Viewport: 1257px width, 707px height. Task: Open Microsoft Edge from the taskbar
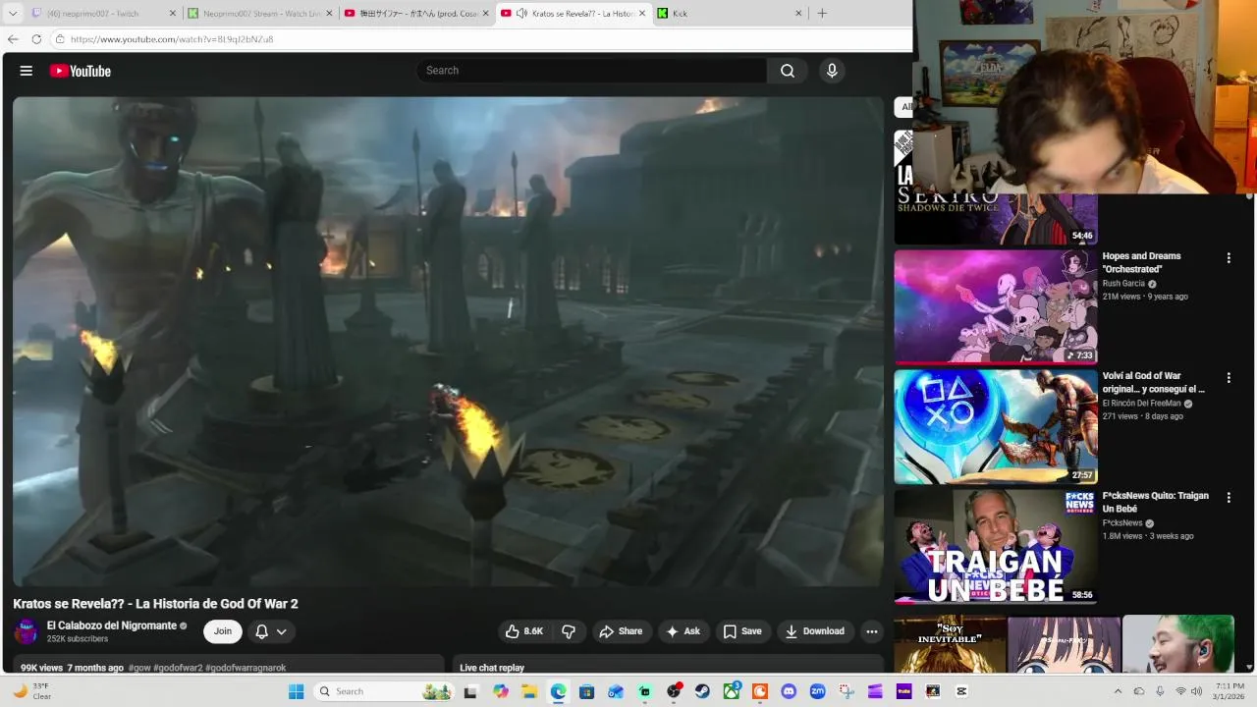pyautogui.click(x=558, y=691)
